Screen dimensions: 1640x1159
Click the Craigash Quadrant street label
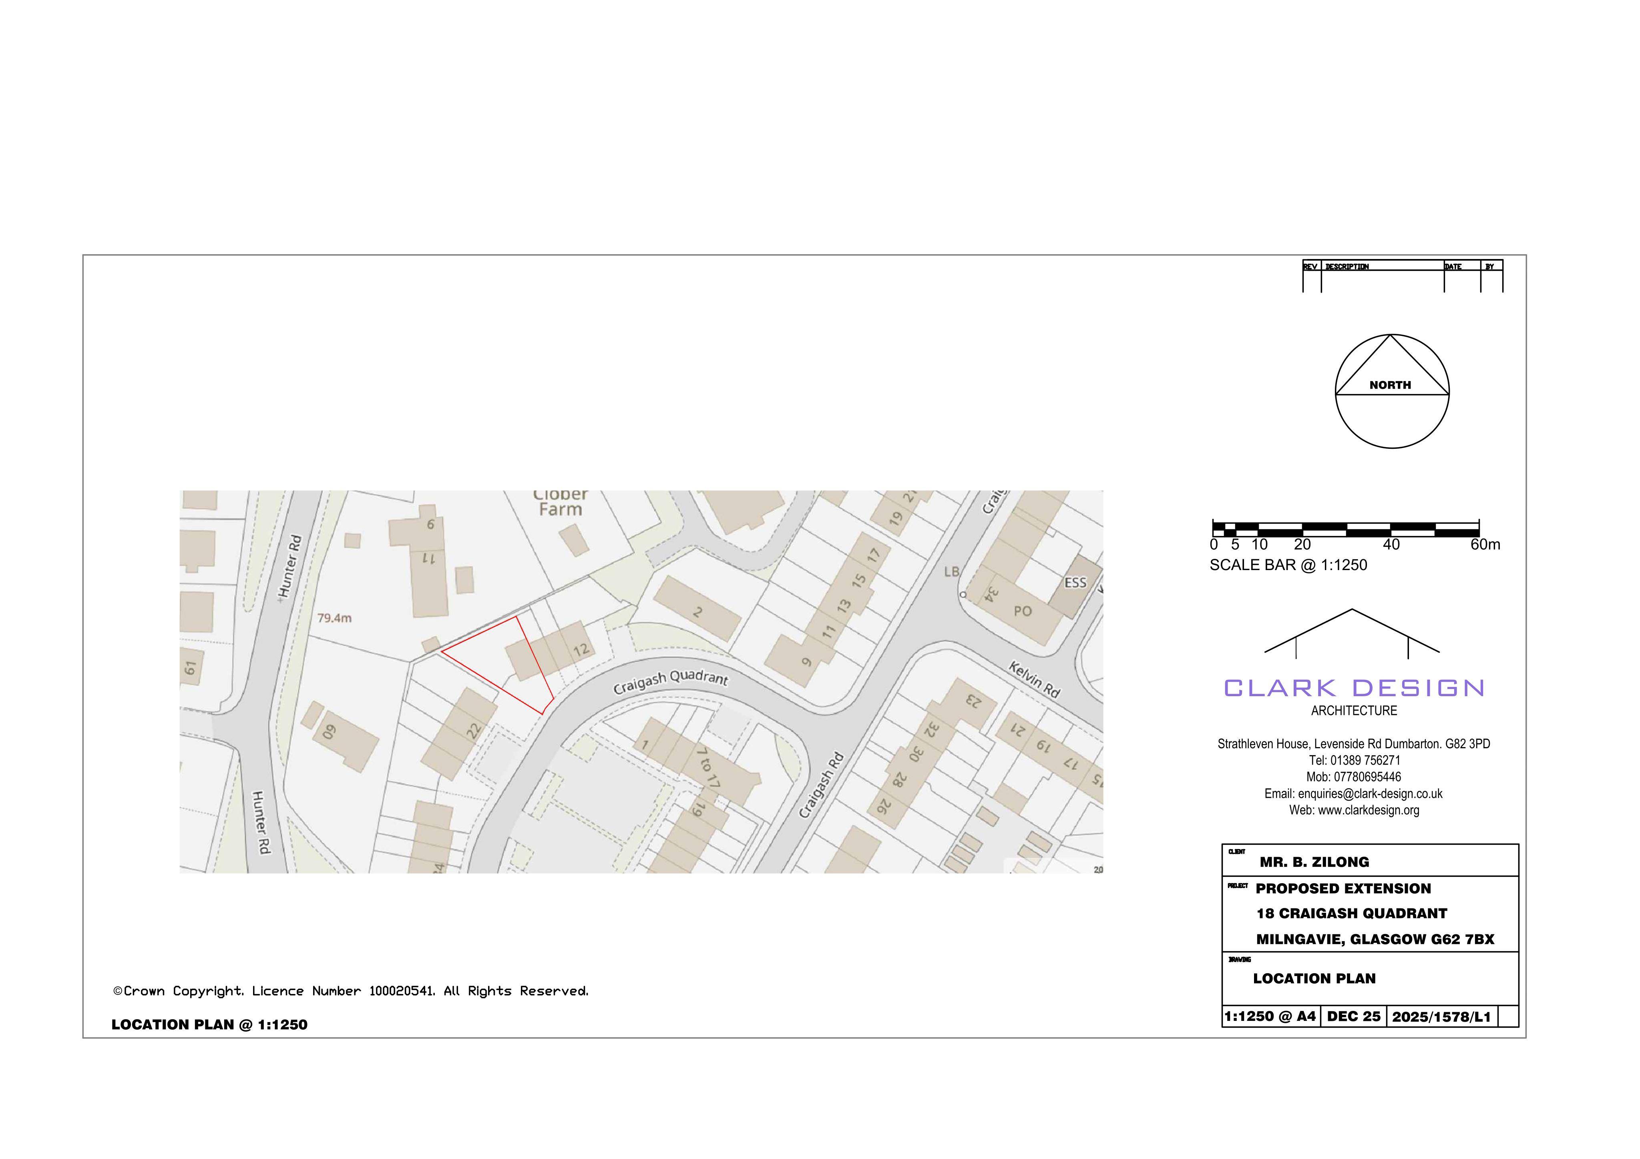pyautogui.click(x=671, y=681)
